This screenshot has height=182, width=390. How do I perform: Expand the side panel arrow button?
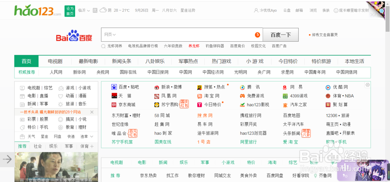pyautogui.click(x=7, y=159)
